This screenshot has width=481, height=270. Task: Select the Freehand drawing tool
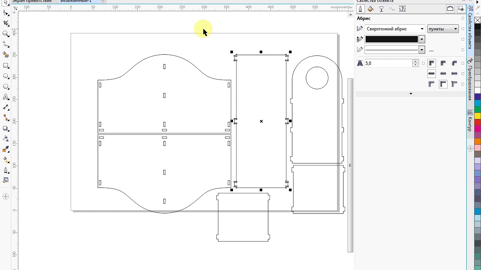6,44
